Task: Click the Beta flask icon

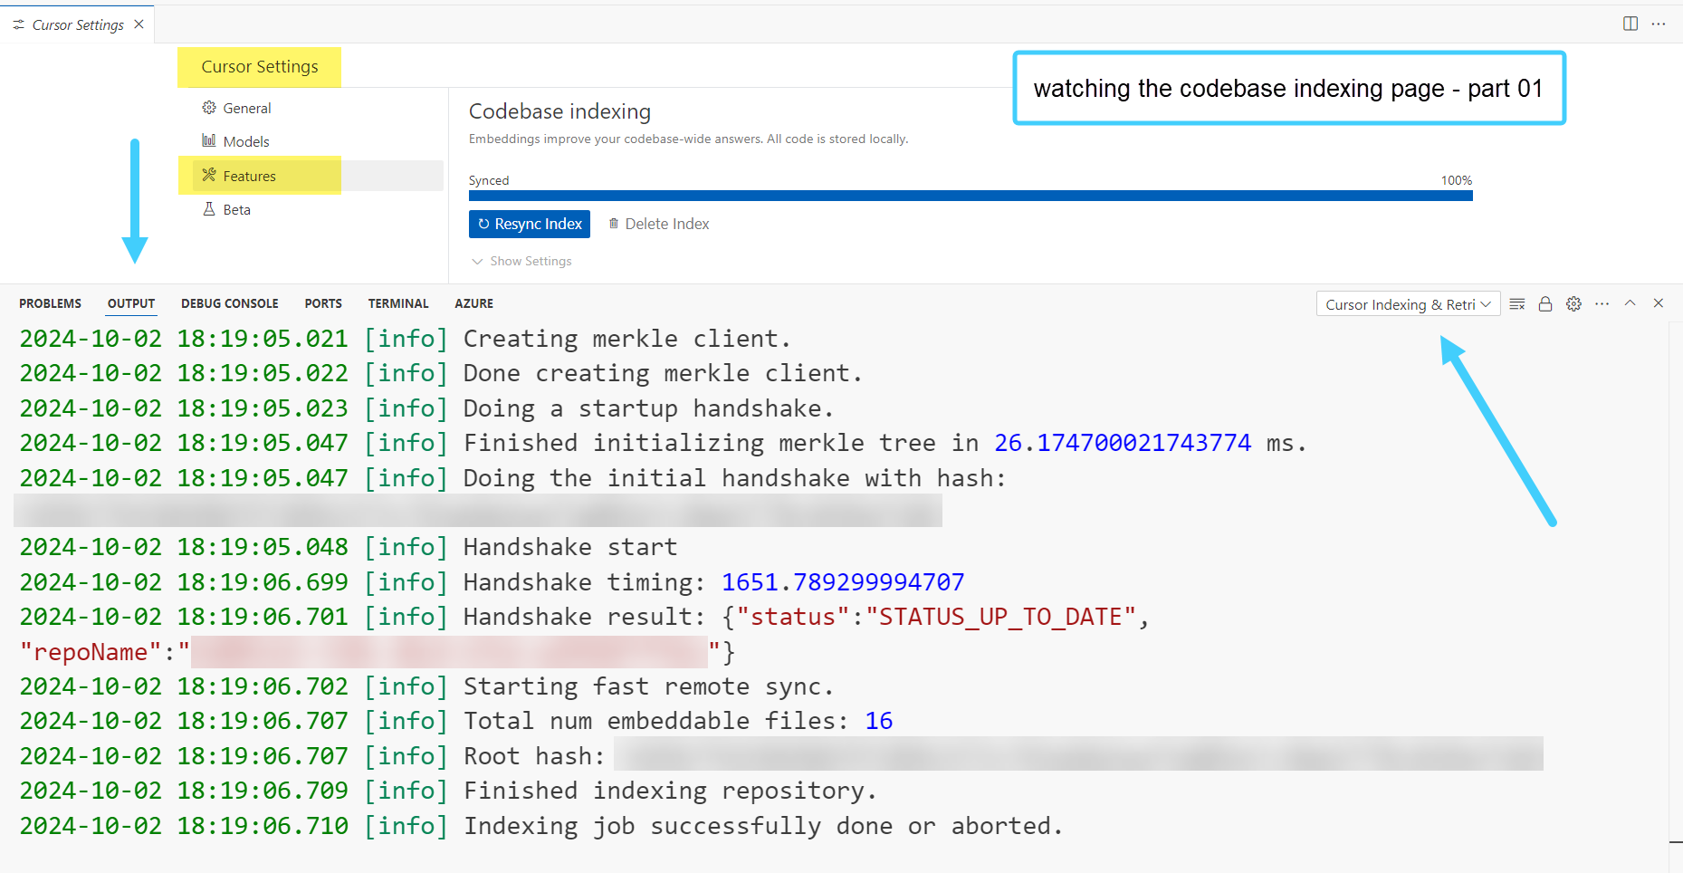Action: 209,208
